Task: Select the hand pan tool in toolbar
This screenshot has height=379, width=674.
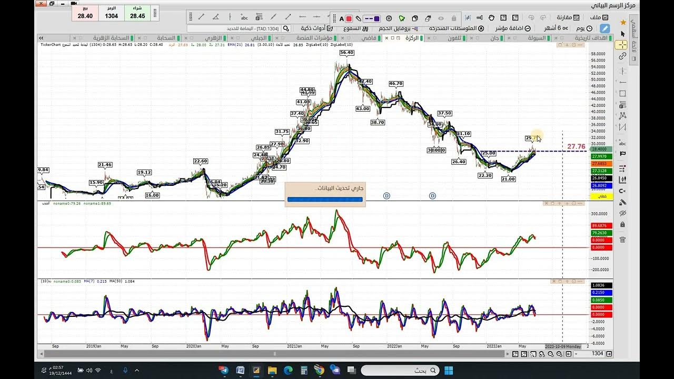Action: [491, 18]
